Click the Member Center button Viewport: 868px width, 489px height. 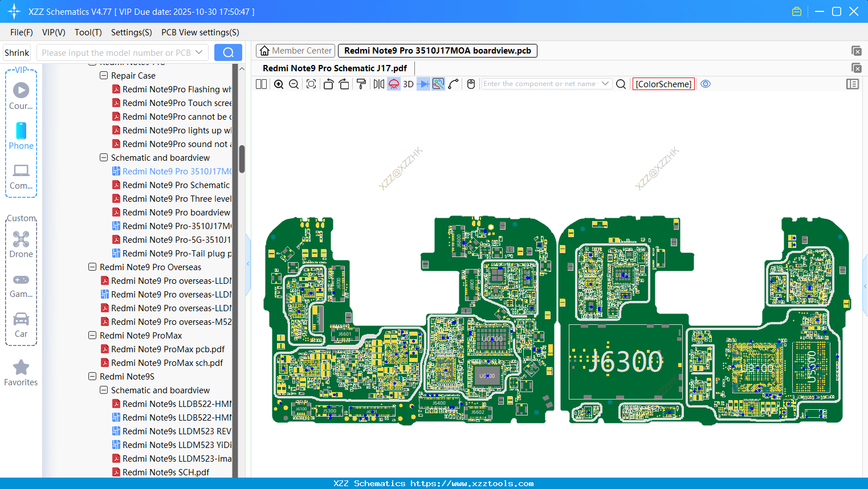295,51
